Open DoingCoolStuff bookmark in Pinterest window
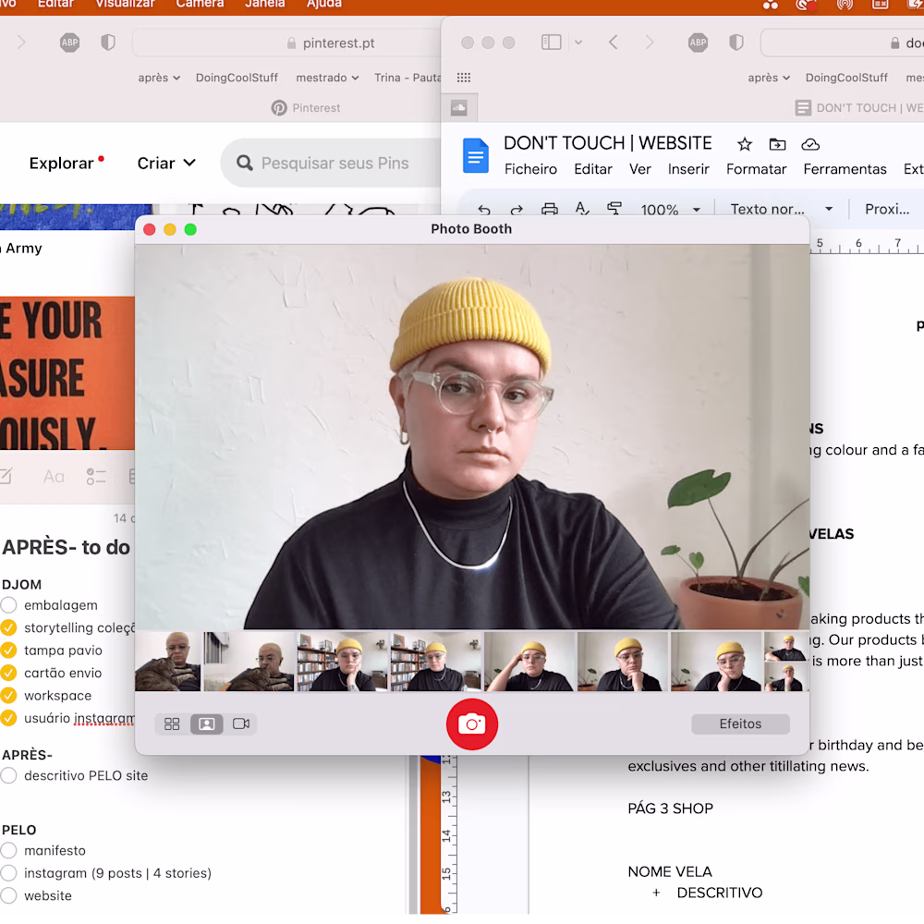This screenshot has width=924, height=924. pyautogui.click(x=237, y=78)
